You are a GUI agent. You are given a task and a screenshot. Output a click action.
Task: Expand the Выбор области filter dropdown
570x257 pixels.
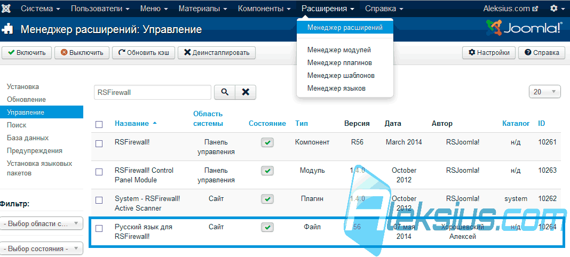pos(42,223)
